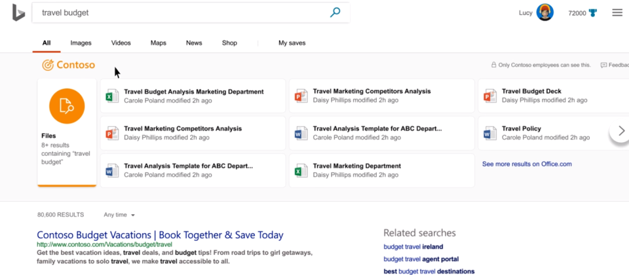
Task: Select related search best budget travel destinations
Action: coord(429,271)
